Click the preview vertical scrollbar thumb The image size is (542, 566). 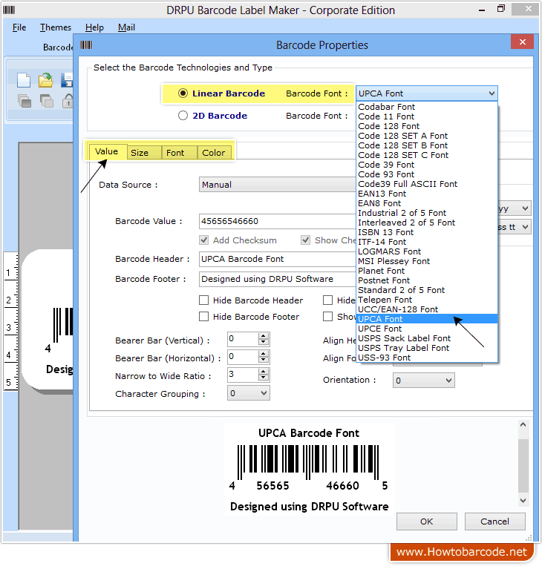(523, 466)
